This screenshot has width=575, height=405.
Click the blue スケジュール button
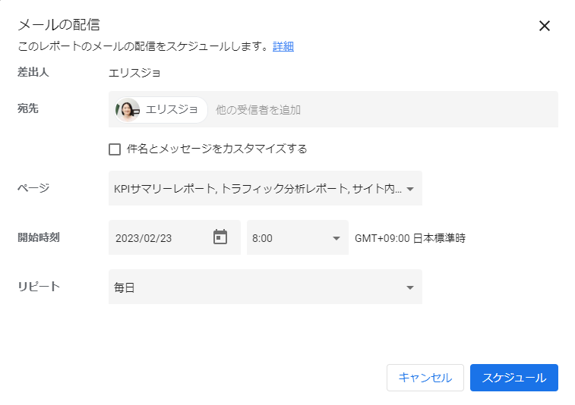point(513,378)
